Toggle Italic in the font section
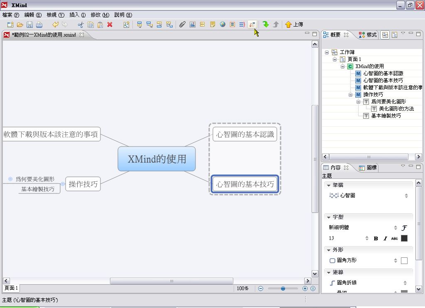This screenshot has height=308, width=425. coord(385,238)
